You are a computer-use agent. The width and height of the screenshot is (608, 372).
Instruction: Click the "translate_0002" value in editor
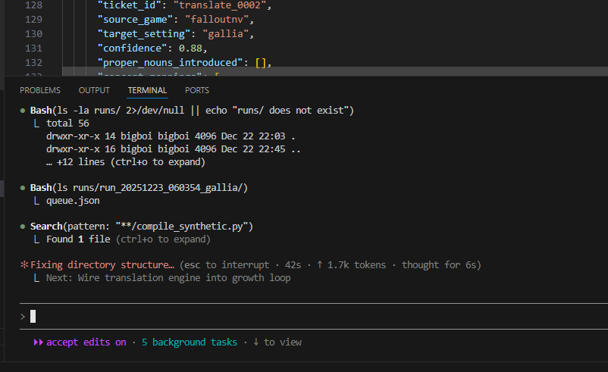pyautogui.click(x=219, y=5)
